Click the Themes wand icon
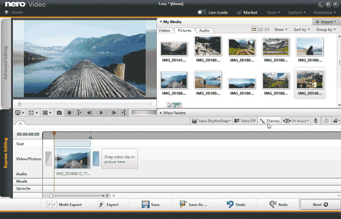This screenshot has width=341, height=219. [x=262, y=121]
